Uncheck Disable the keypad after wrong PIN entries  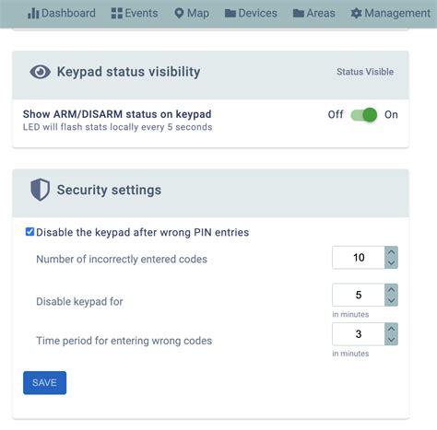(30, 232)
